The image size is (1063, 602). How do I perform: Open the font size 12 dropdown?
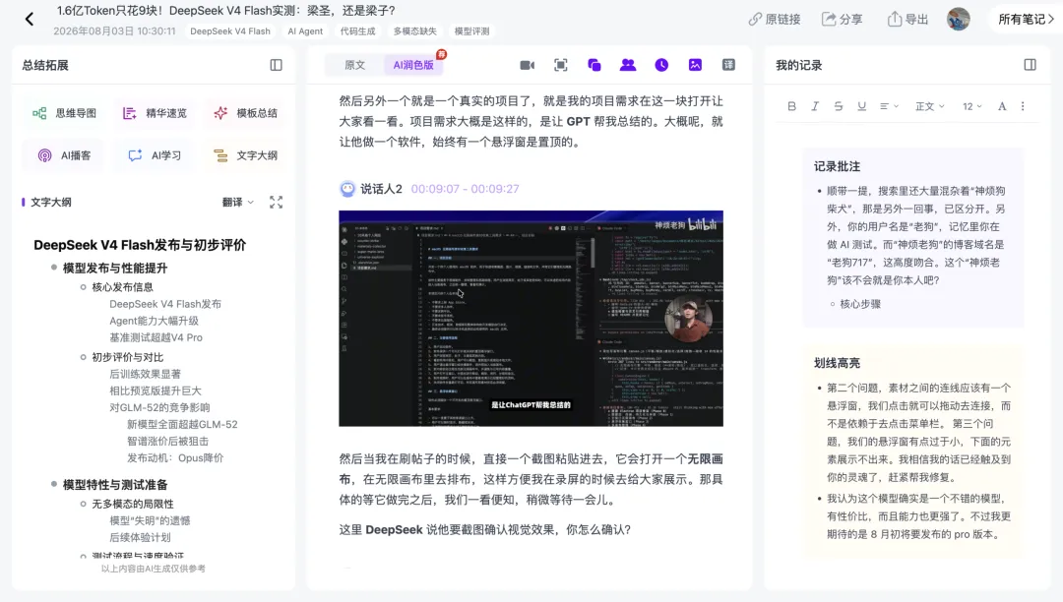click(x=972, y=106)
